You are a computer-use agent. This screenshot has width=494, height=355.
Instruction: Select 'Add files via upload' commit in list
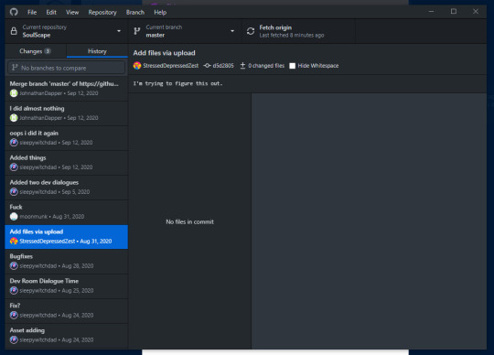tap(67, 237)
